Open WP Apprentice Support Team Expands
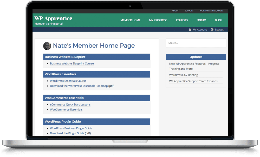Viewport: 260px width, 157px height. 193,81
